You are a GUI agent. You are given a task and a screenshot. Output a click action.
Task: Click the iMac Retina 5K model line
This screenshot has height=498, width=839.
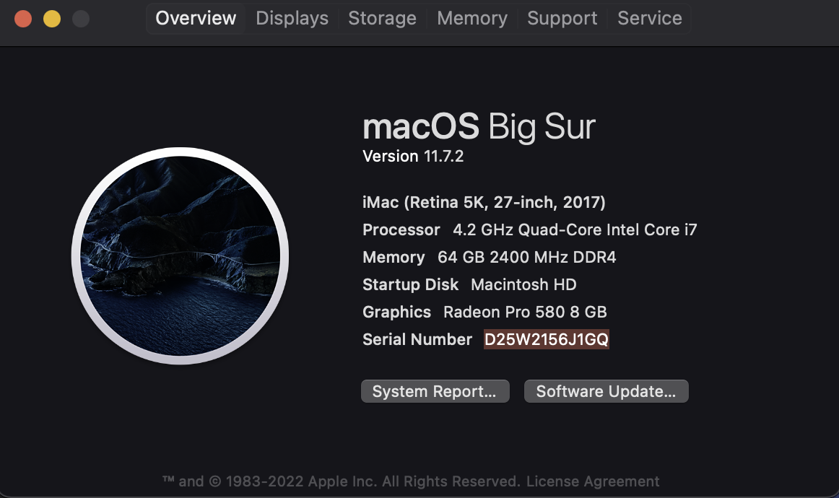tap(484, 203)
